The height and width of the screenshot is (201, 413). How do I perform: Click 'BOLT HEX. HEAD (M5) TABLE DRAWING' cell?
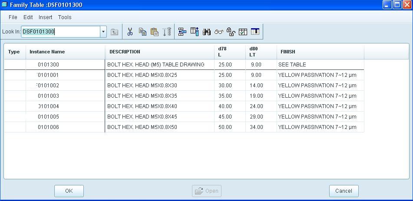pos(160,65)
